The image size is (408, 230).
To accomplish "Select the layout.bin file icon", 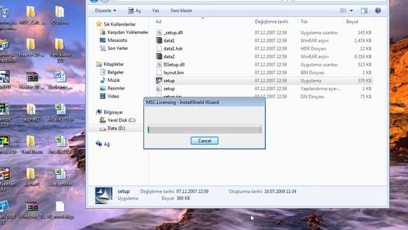I will [x=159, y=72].
